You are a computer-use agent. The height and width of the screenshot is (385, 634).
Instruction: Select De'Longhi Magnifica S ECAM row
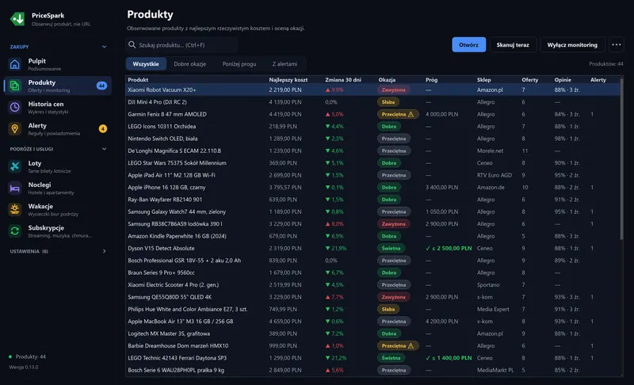pos(372,151)
